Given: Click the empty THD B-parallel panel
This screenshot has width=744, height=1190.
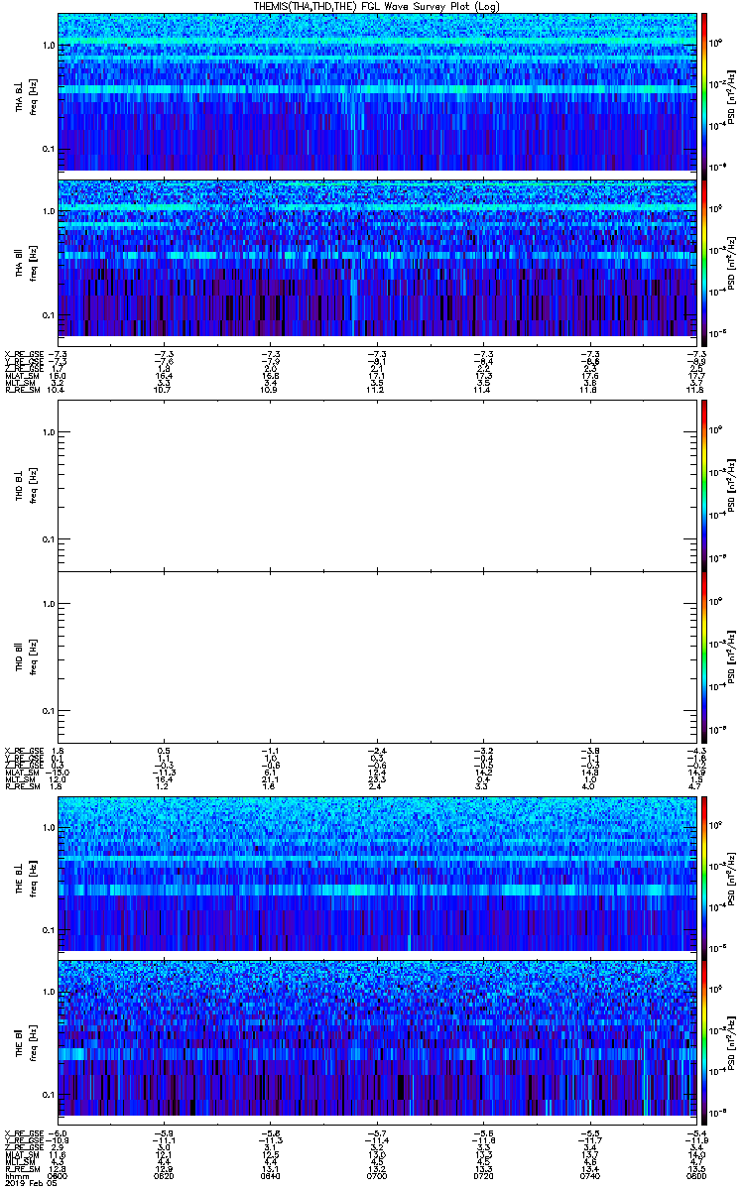Looking at the screenshot, I should (x=377, y=657).
